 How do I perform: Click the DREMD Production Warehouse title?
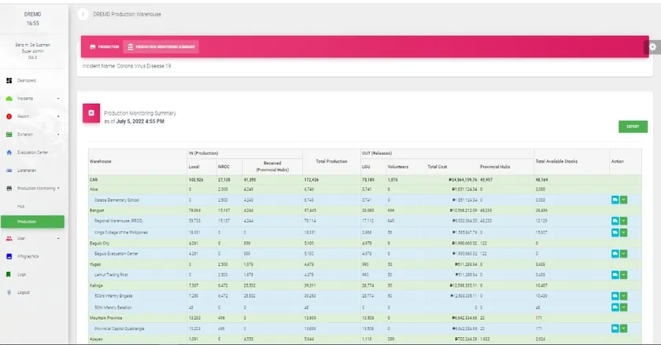(127, 14)
